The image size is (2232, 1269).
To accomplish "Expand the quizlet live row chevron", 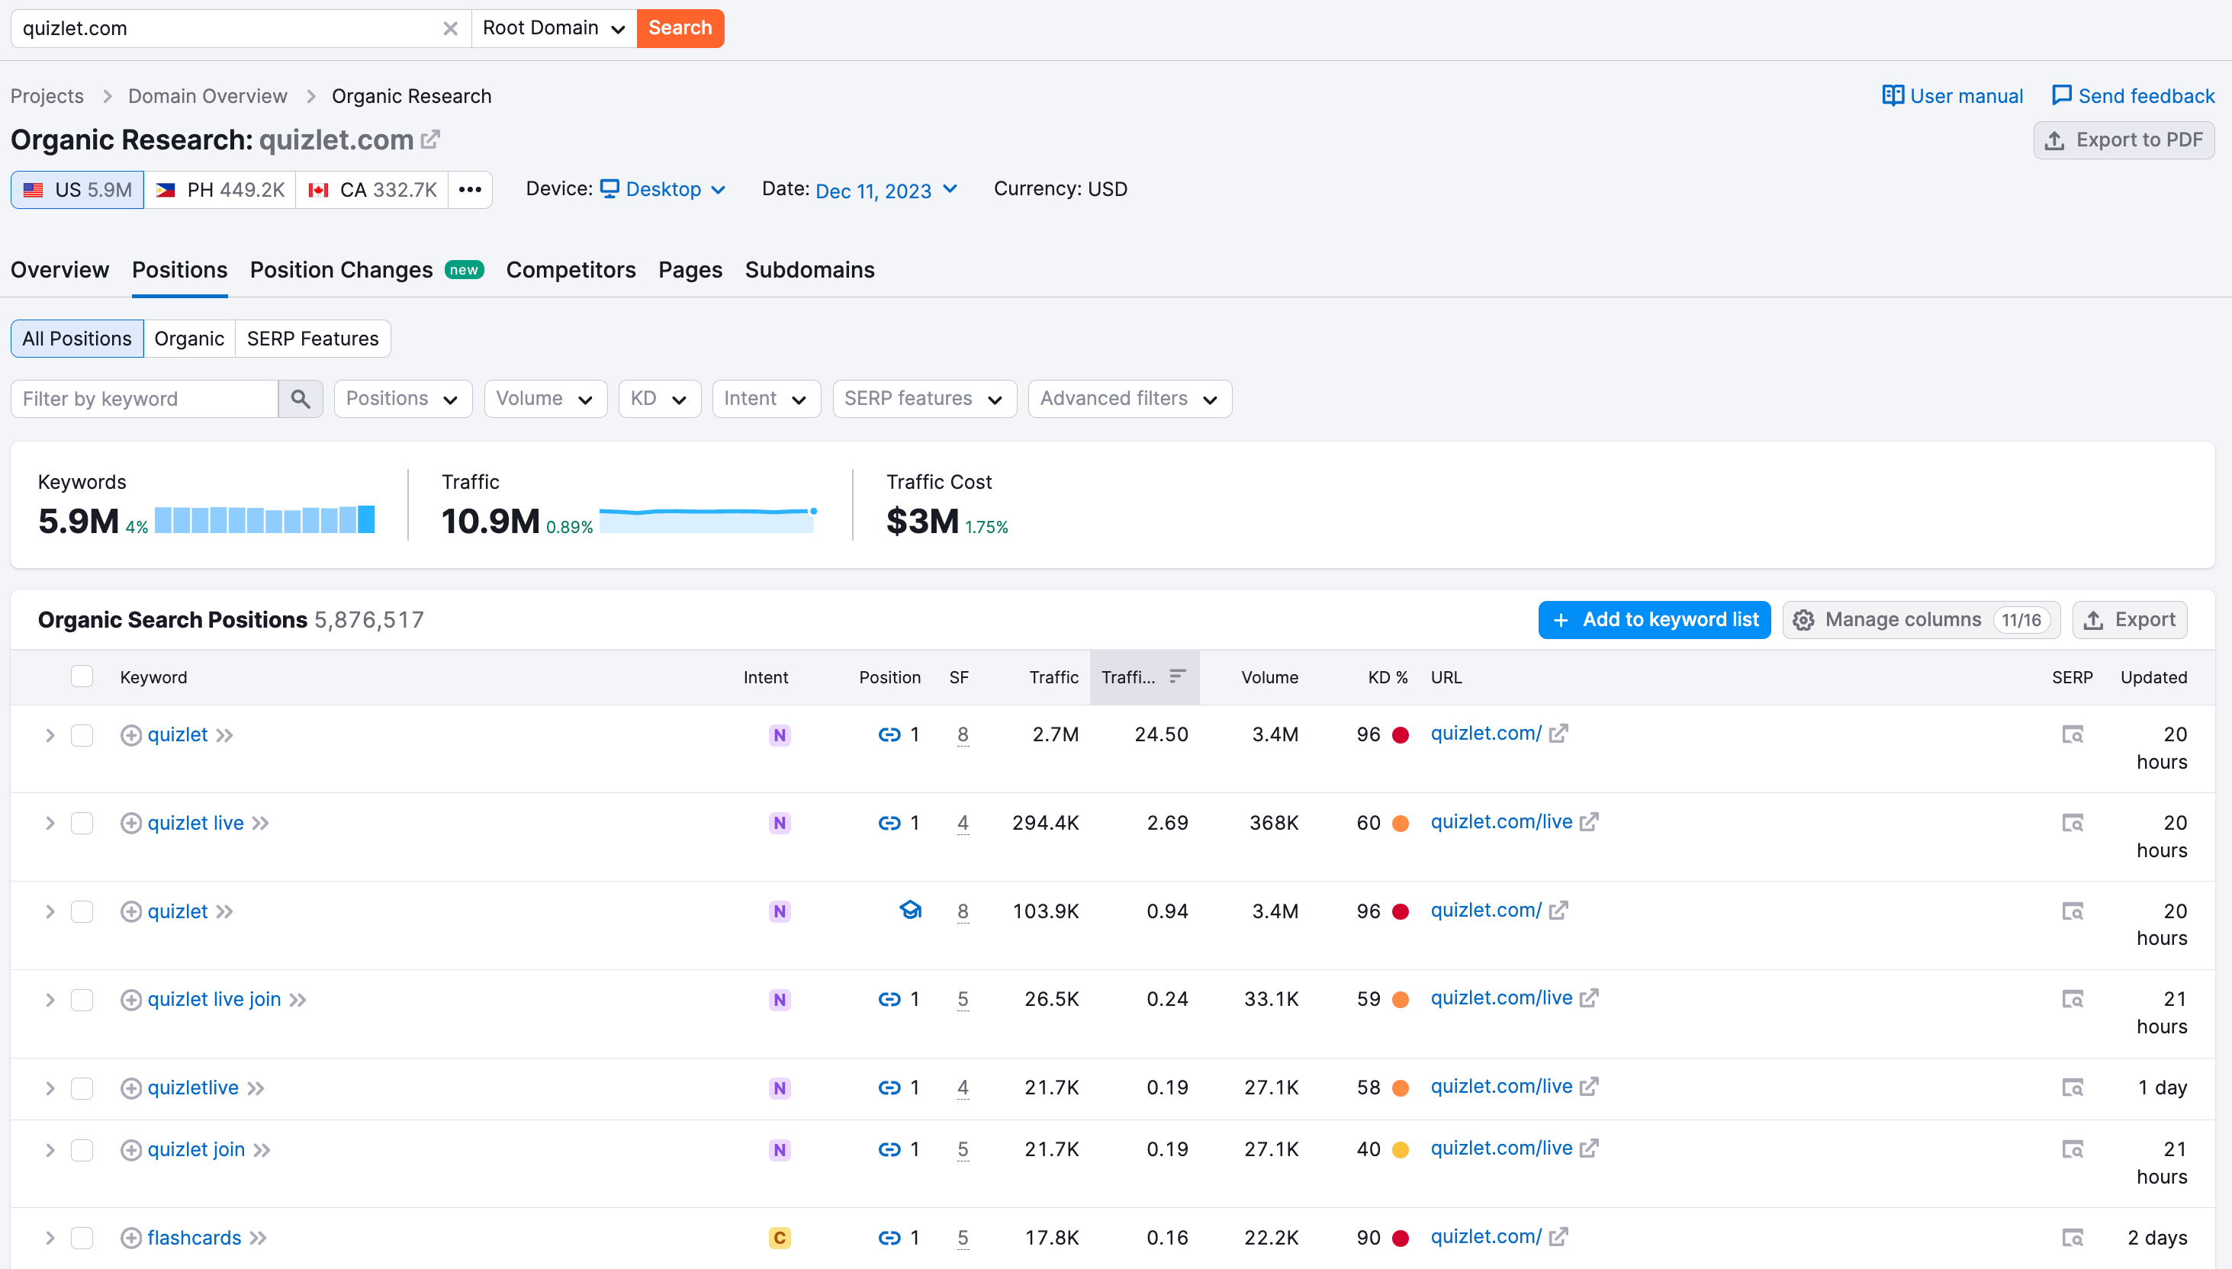I will click(x=50, y=824).
